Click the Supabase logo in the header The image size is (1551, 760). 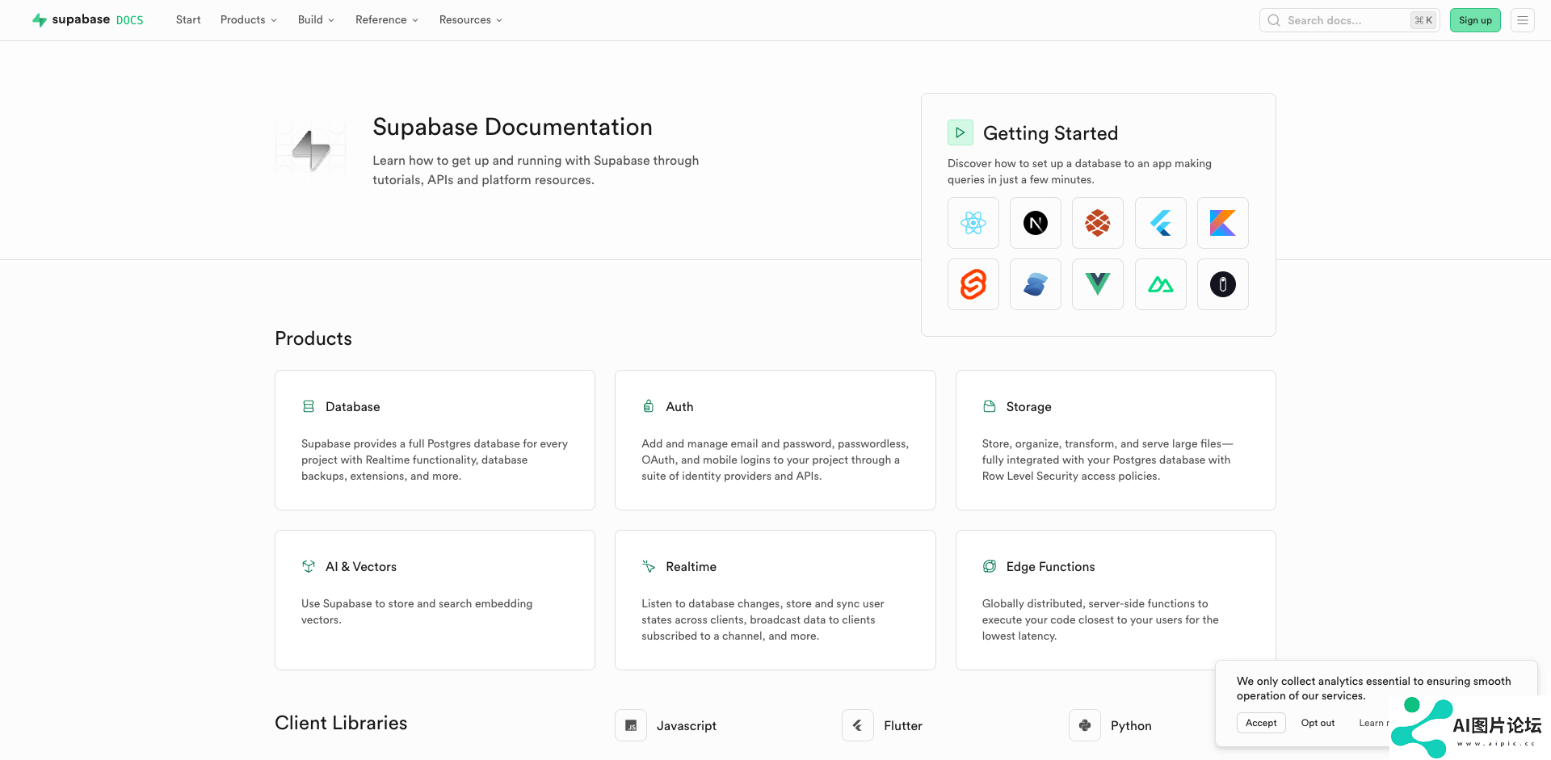point(71,19)
